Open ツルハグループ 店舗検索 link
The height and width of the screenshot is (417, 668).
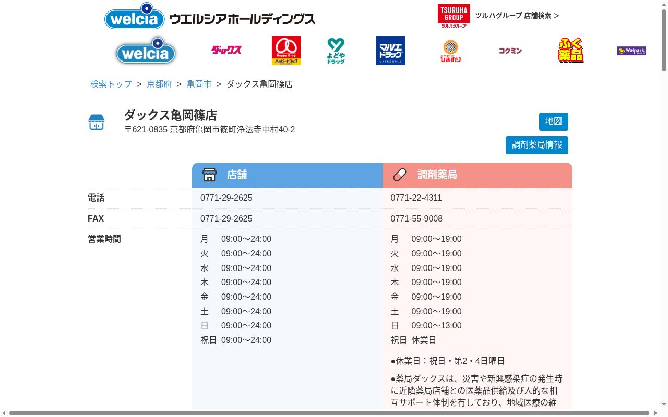517,16
